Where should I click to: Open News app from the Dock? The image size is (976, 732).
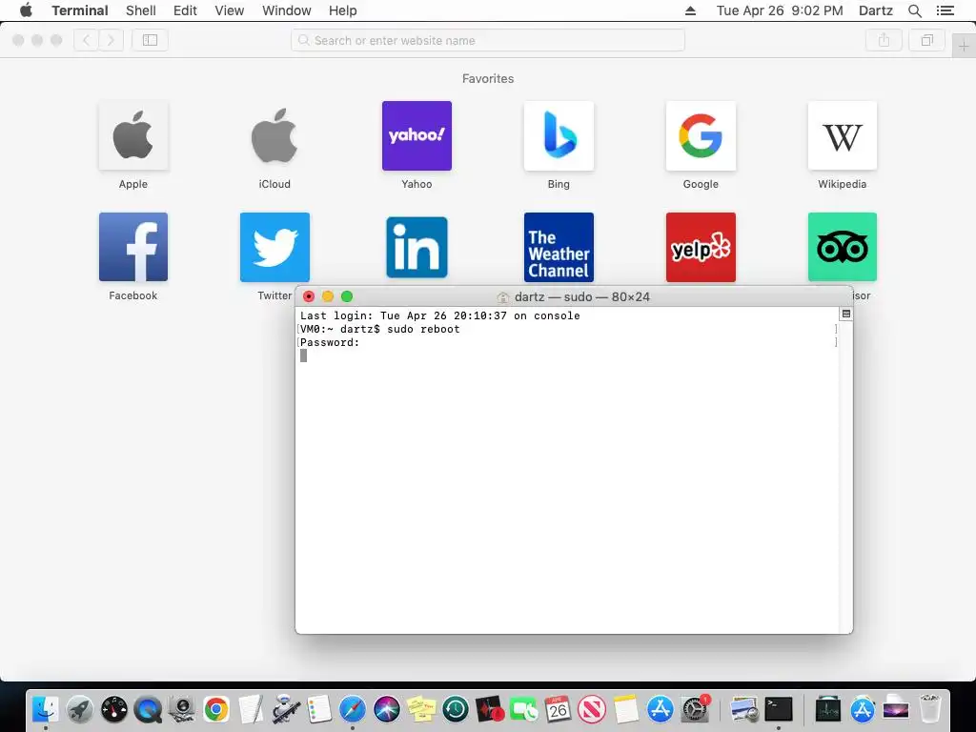coord(591,709)
